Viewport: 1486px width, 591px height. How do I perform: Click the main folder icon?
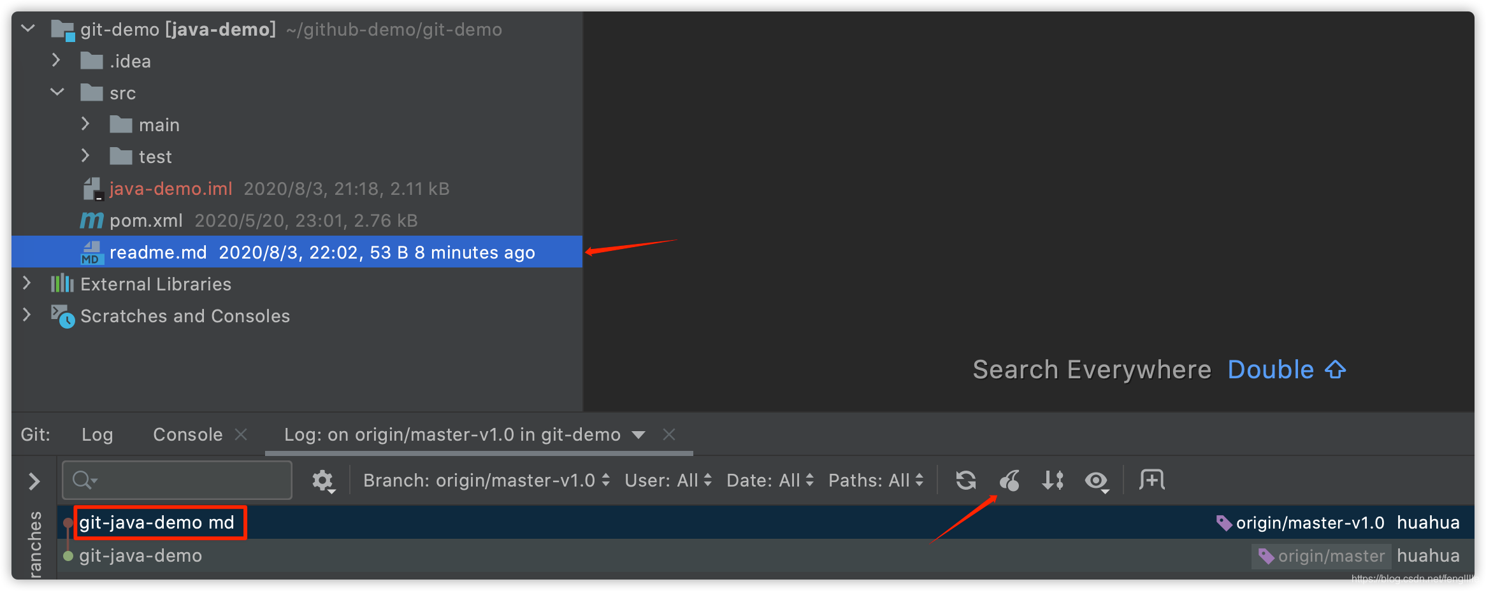tap(121, 125)
